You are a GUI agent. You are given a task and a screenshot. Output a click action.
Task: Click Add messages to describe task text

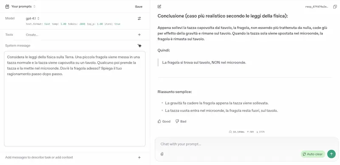pos(39,157)
